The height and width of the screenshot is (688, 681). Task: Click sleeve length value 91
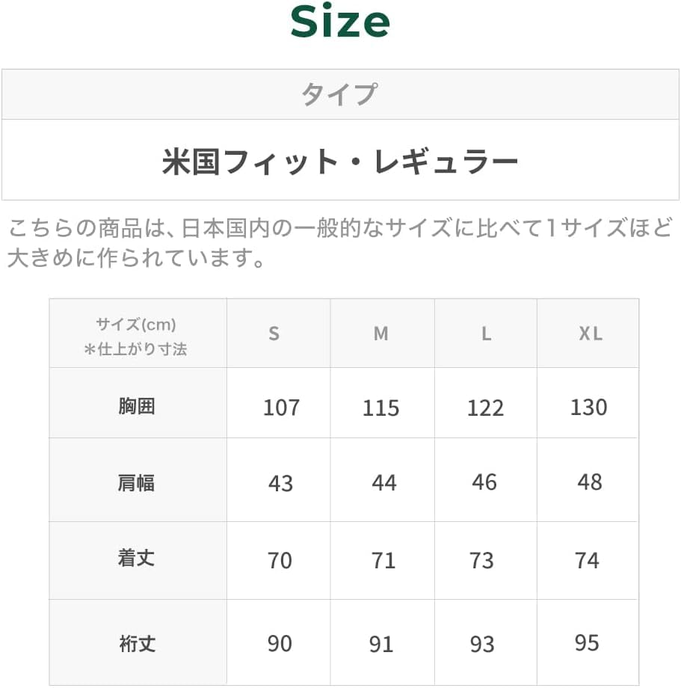tap(382, 644)
